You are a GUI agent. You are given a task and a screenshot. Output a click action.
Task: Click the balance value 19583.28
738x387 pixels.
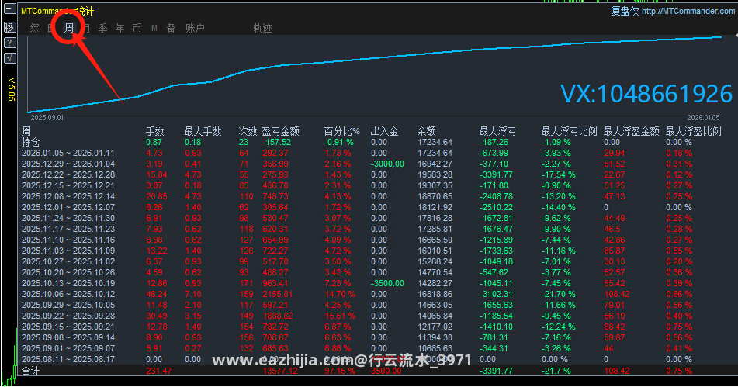pos(435,174)
